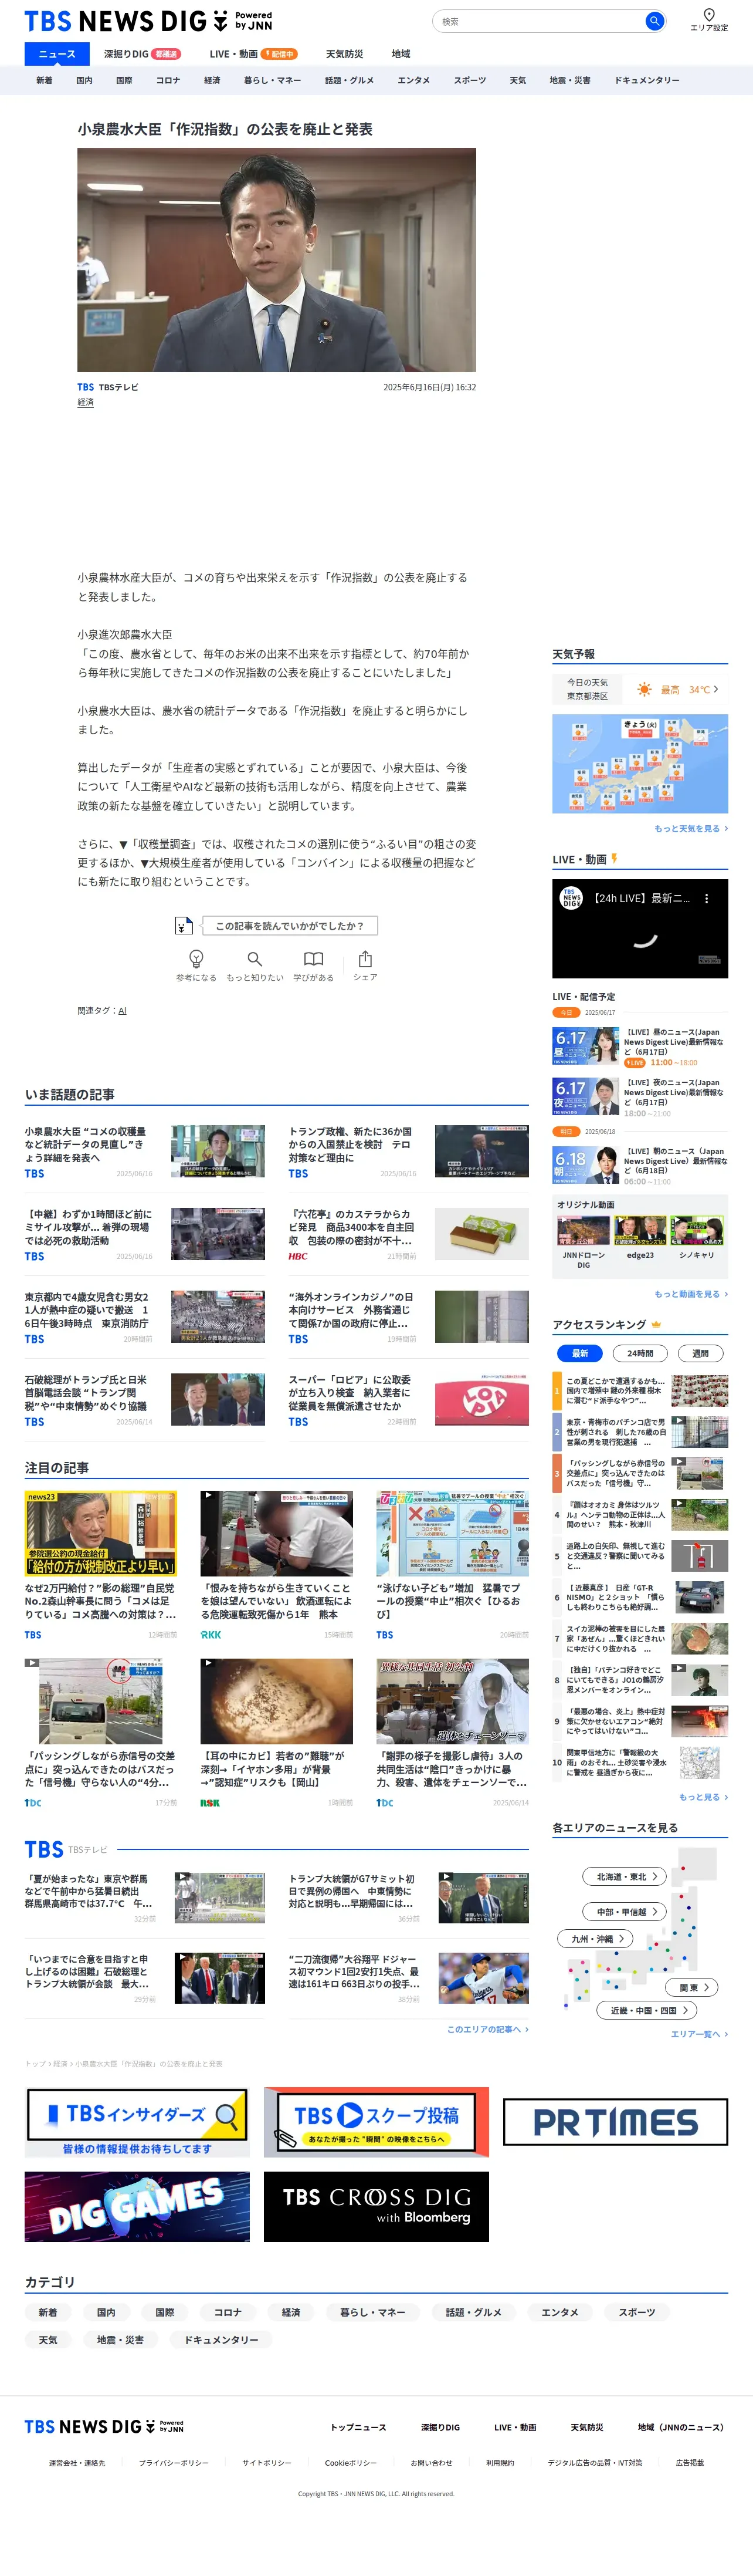Go to エンタメ in the top sub-navigation
Viewport: 753px width, 2576px height.
coord(413,80)
